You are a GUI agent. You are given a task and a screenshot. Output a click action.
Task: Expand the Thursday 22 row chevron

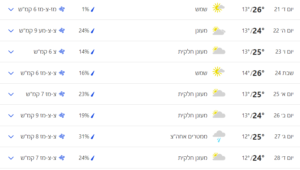11,31
